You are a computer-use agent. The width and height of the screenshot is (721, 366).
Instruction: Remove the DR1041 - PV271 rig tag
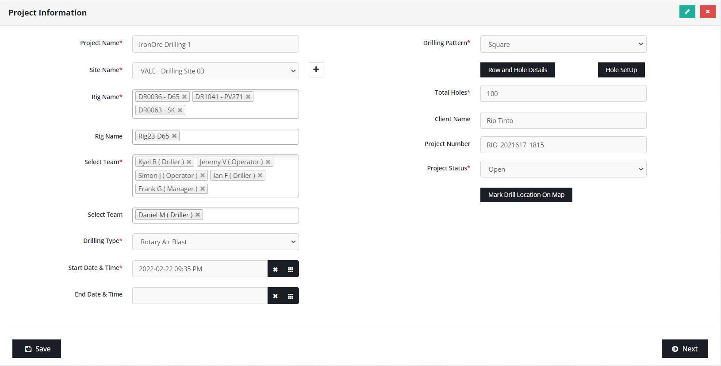pyautogui.click(x=248, y=97)
